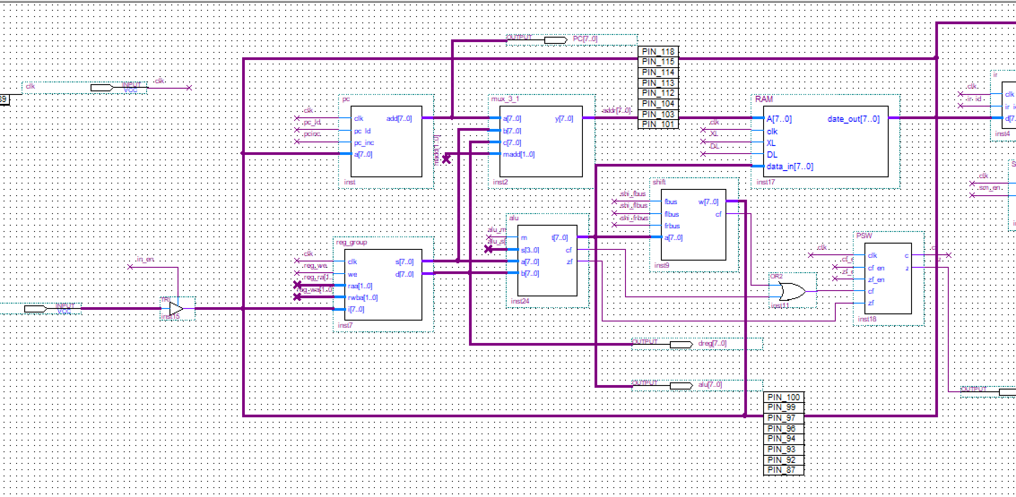Click the frbus port of shift block

672,226
